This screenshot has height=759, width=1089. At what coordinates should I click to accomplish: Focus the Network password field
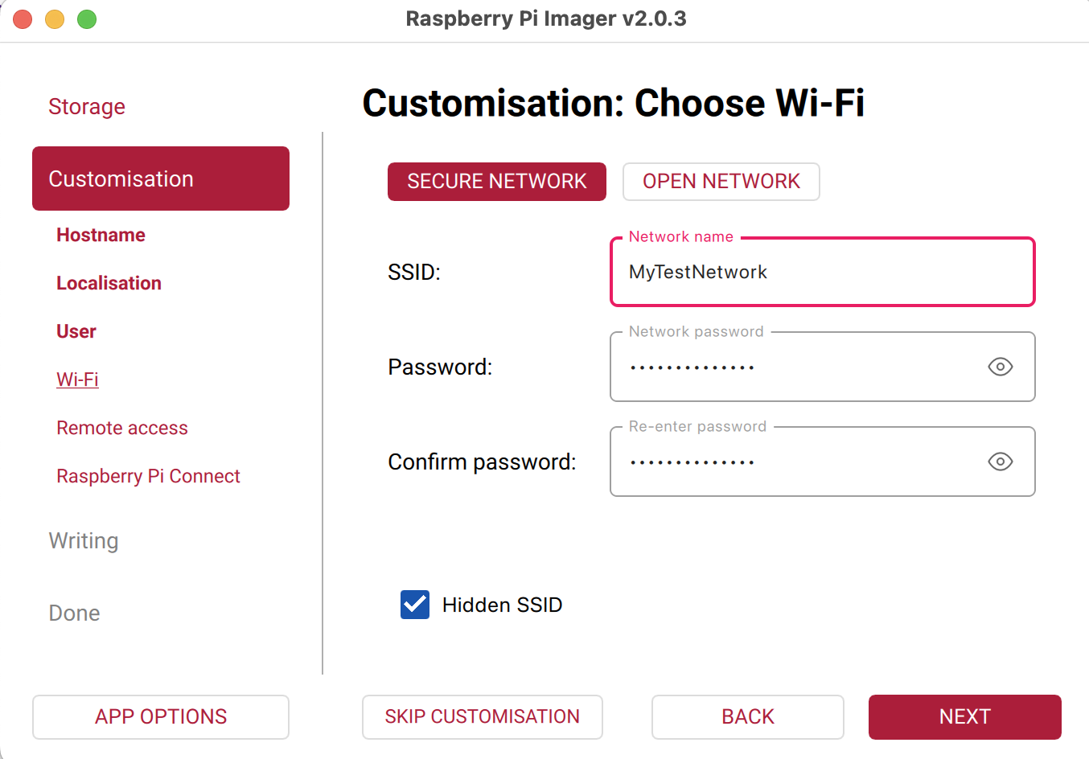click(796, 367)
